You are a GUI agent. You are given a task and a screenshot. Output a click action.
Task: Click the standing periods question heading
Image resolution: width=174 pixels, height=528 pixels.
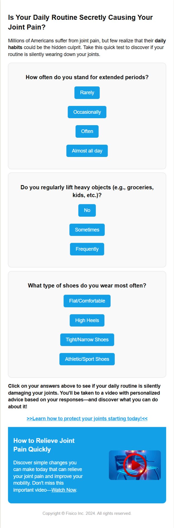(87, 77)
